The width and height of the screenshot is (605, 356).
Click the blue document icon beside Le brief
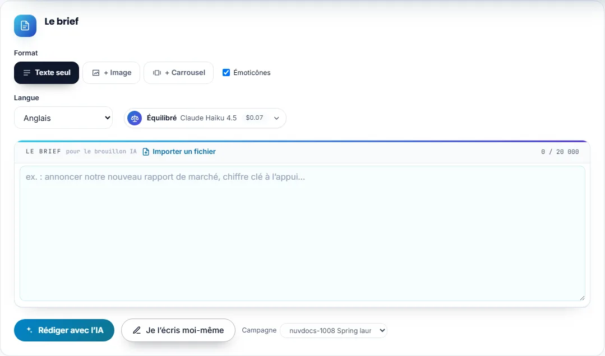tap(25, 26)
